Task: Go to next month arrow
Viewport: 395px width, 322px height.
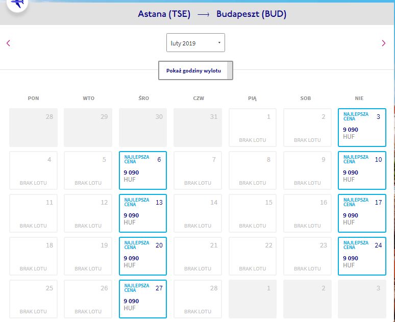Action: pyautogui.click(x=383, y=43)
